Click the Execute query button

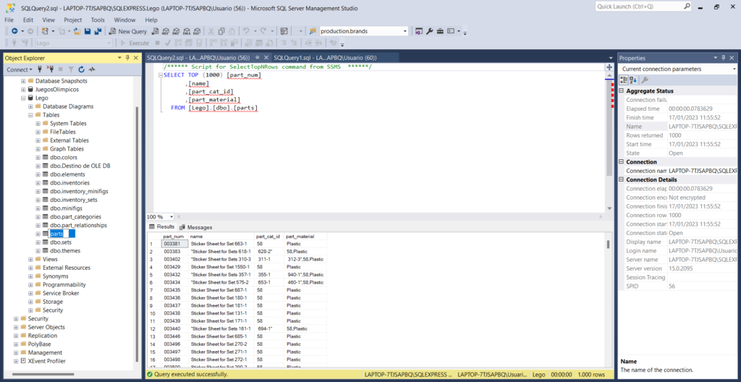(x=135, y=43)
